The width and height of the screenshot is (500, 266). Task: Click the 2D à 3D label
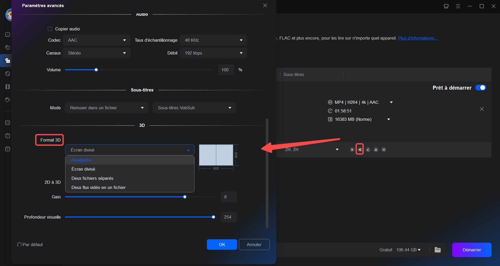pyautogui.click(x=53, y=182)
